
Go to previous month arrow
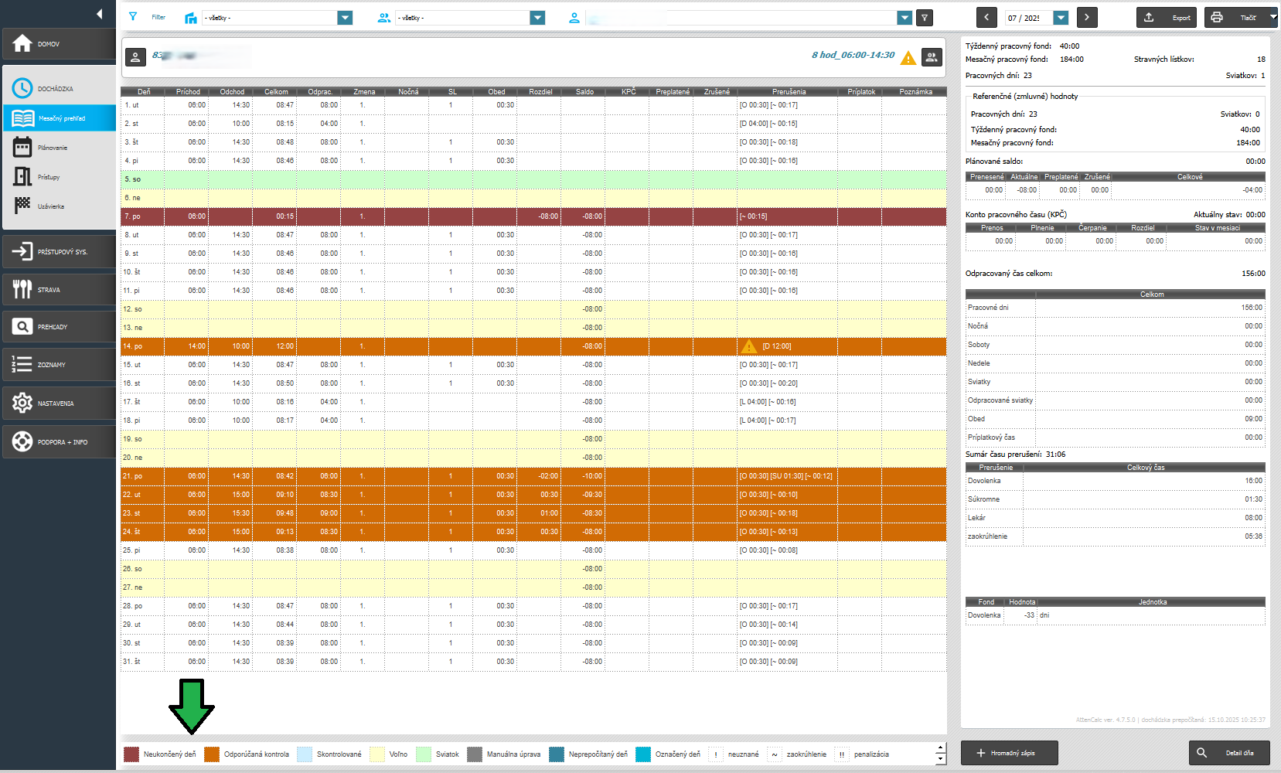(x=986, y=18)
